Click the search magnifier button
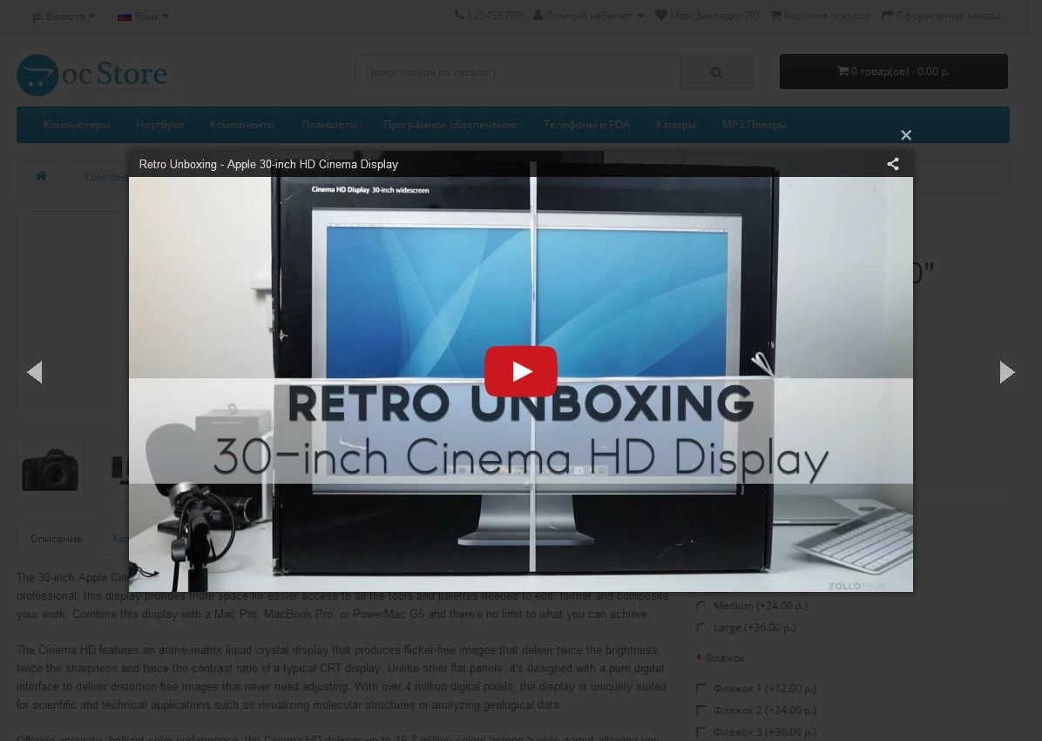1042x741 pixels. (x=716, y=71)
